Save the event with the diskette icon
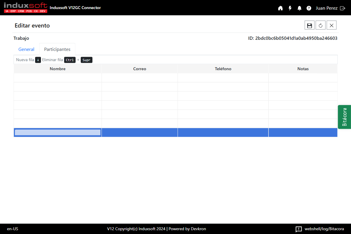The image size is (351, 234). tap(309, 25)
